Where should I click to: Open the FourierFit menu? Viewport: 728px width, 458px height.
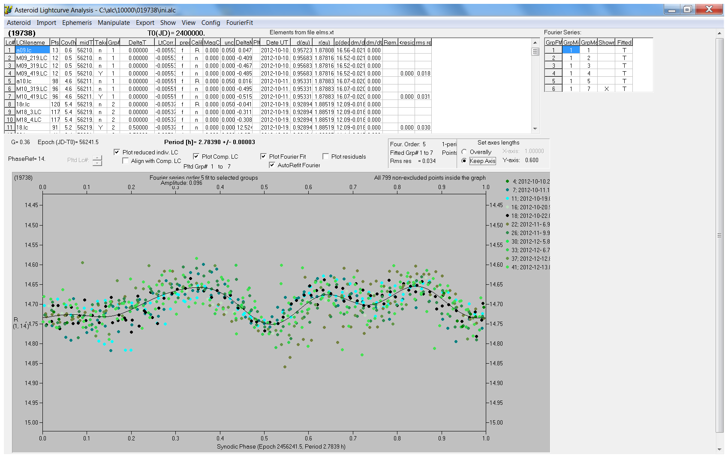240,23
